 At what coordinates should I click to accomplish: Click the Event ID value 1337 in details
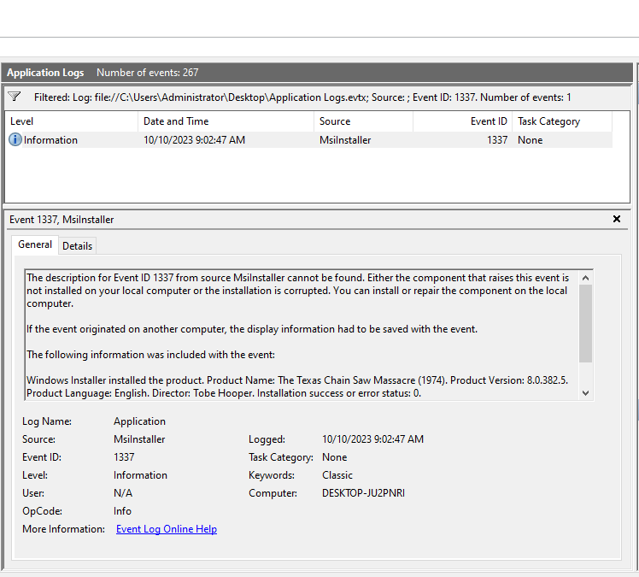point(124,457)
